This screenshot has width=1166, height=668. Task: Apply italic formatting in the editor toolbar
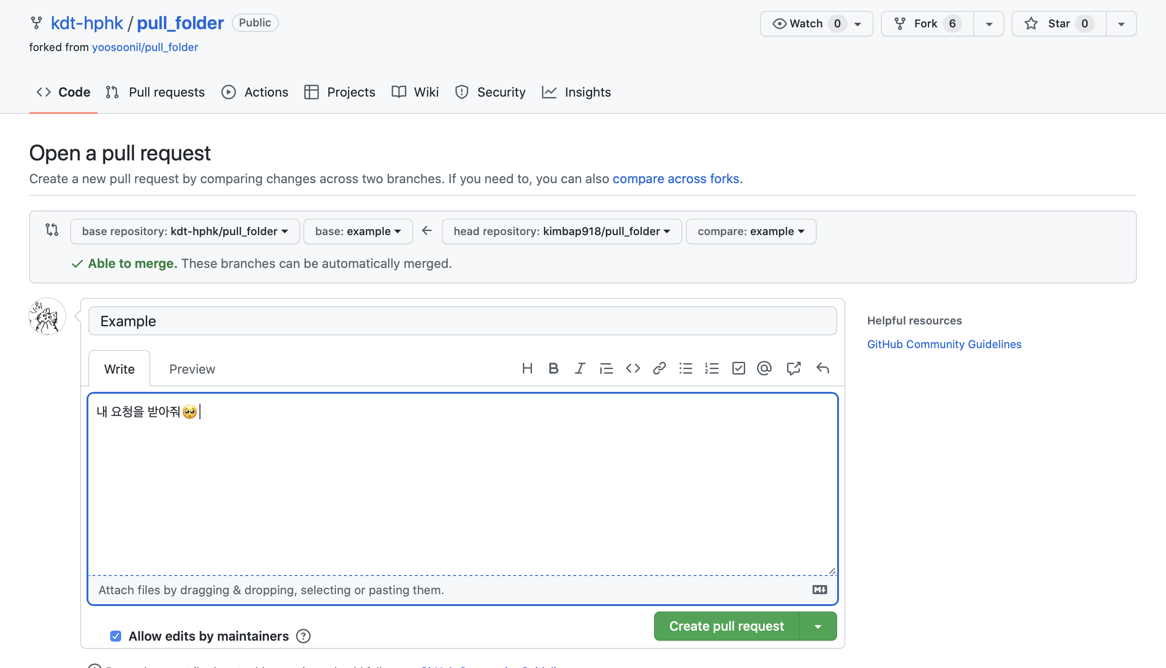[x=579, y=369]
